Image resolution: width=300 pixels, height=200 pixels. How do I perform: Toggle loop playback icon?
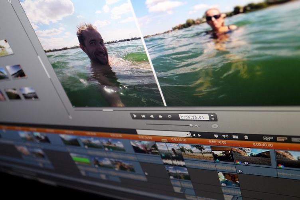coord(170,117)
